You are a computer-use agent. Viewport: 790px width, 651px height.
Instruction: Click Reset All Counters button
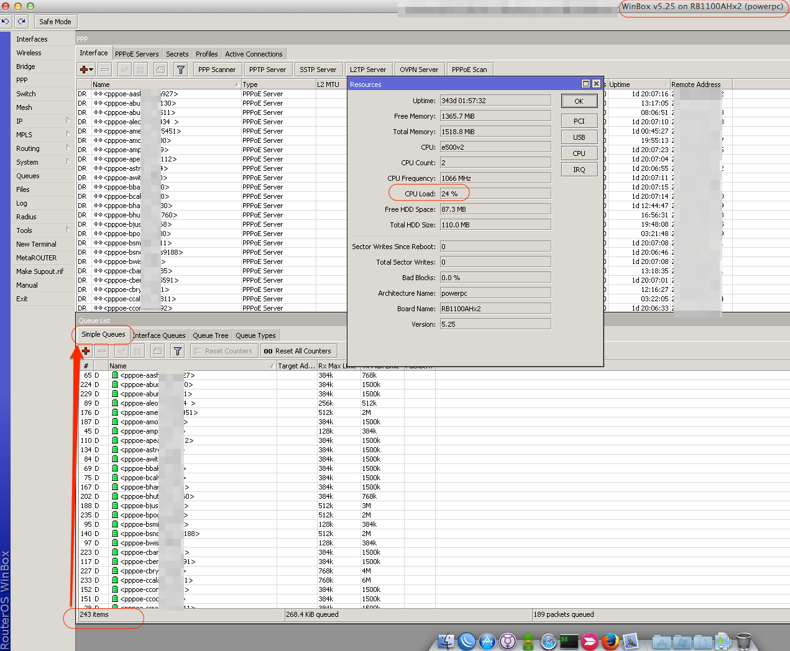298,351
